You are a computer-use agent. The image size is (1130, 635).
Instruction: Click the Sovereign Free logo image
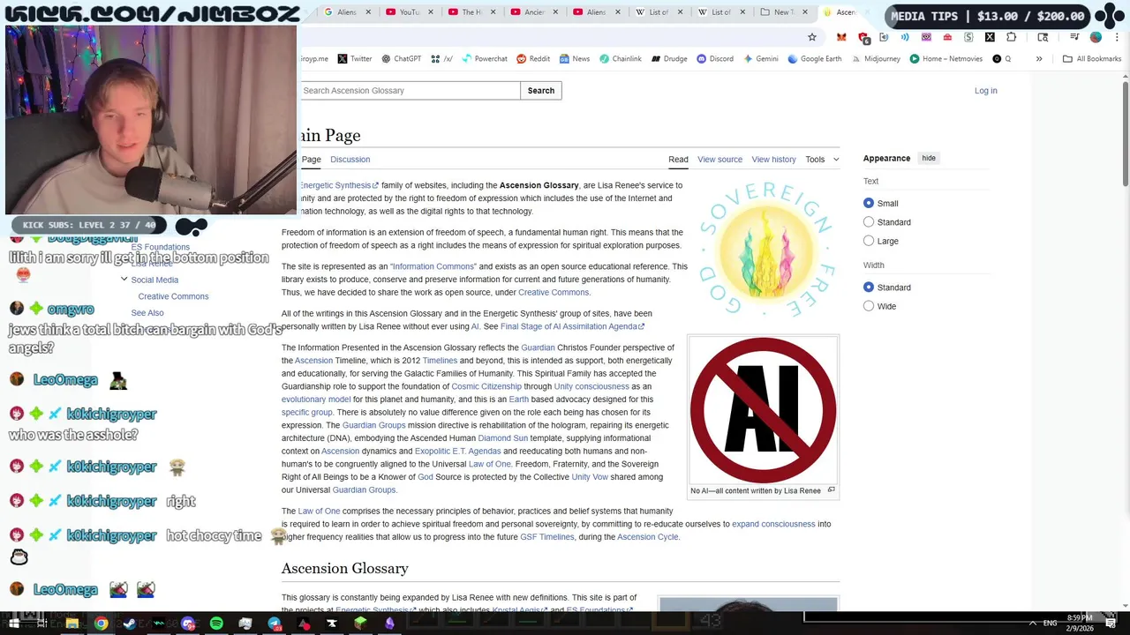tap(767, 250)
